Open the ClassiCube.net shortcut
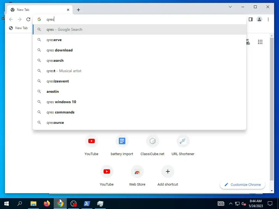The image size is (279, 209). tap(153, 145)
